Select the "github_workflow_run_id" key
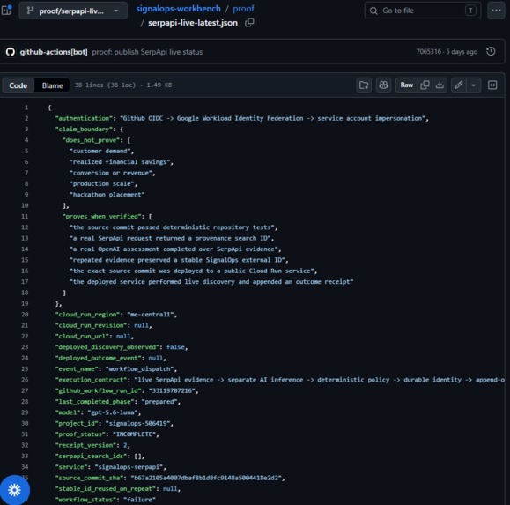Viewport: 510px width, 505px height. [99, 390]
